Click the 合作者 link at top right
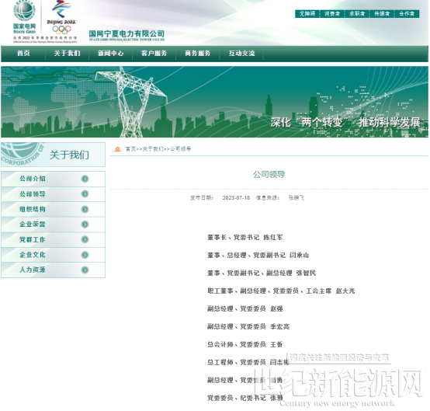Image resolution: width=430 pixels, height=411 pixels. coord(407,14)
